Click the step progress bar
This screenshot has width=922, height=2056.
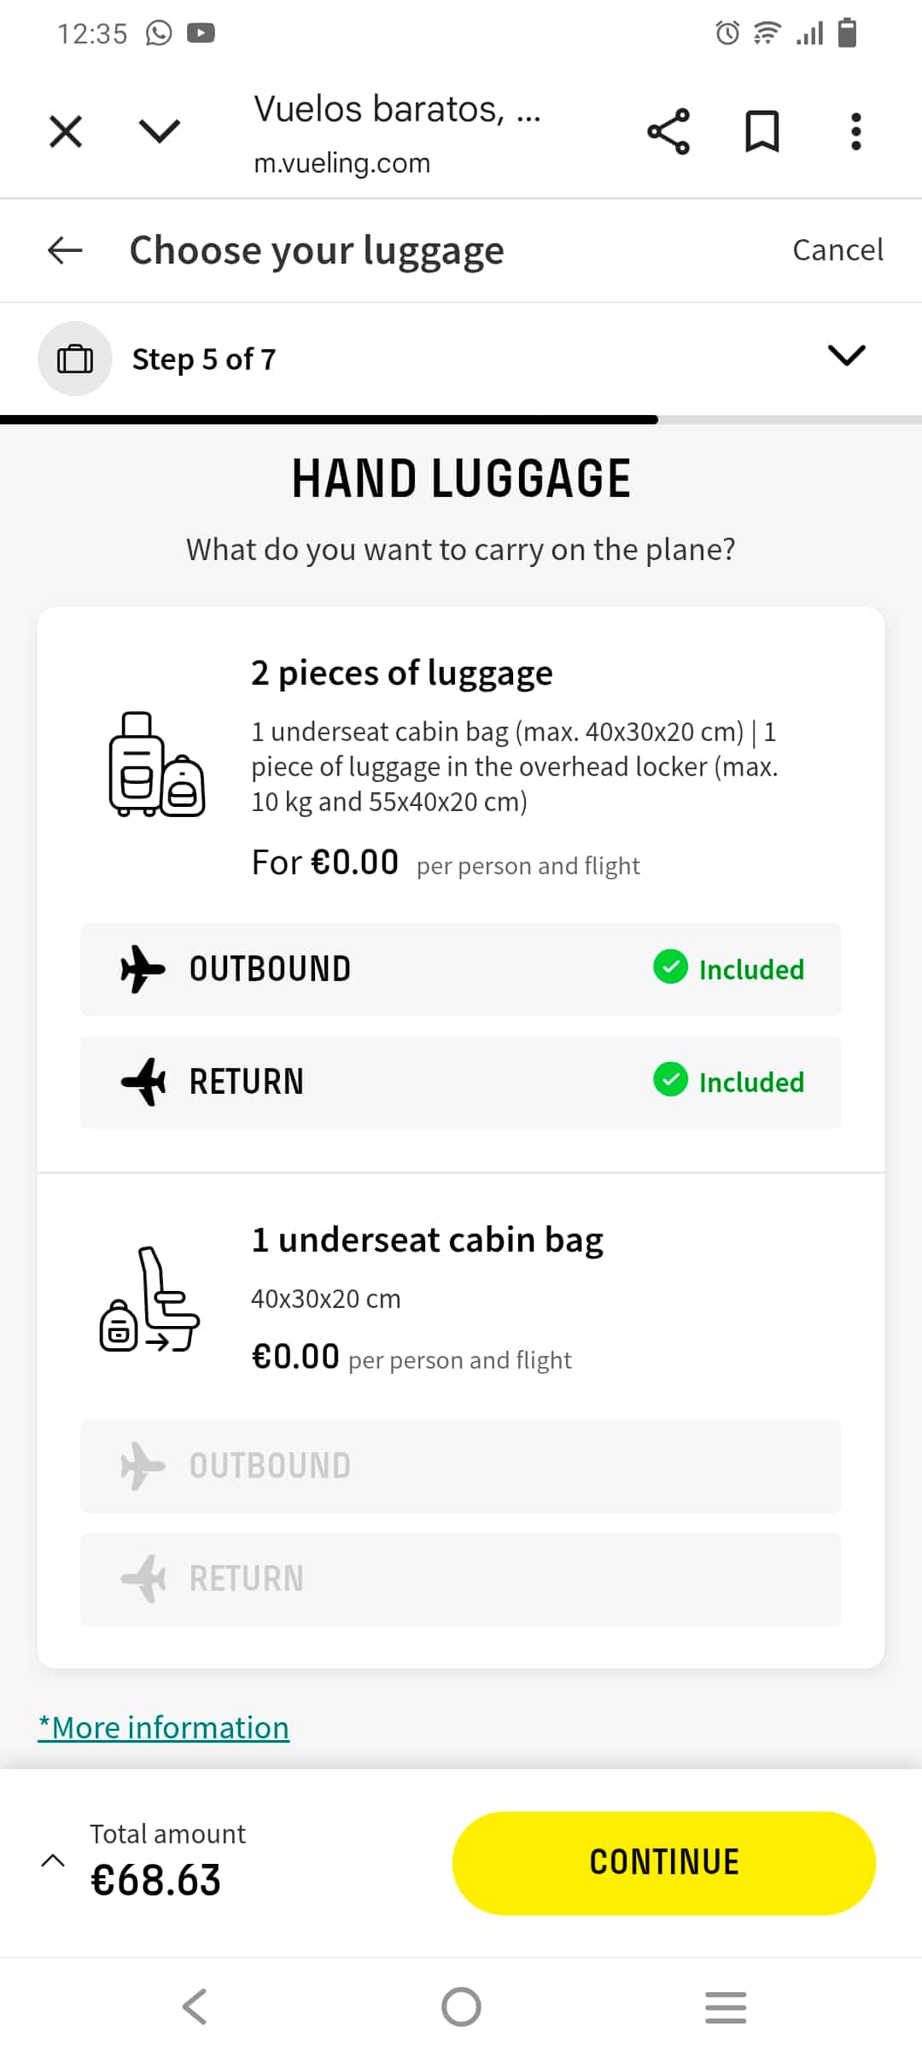point(461,418)
